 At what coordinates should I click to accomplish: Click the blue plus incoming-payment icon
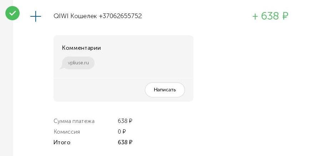pos(36,16)
